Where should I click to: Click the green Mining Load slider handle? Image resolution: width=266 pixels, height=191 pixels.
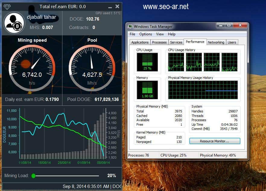[33, 176]
